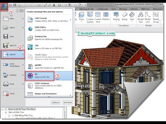Choose the FBX export option
This screenshot has height=124, width=166.
pyautogui.click(x=49, y=47)
